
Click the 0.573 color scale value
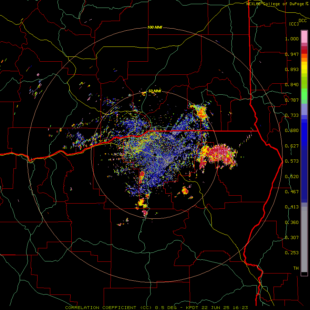[x=292, y=161]
